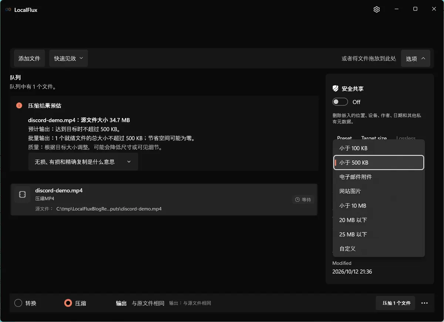Select the discord-demo.mp4 queue item

[164, 199]
